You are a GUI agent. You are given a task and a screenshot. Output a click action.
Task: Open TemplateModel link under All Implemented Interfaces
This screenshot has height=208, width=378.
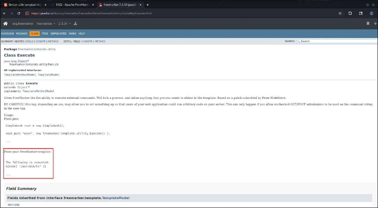pyautogui.click(x=49, y=75)
